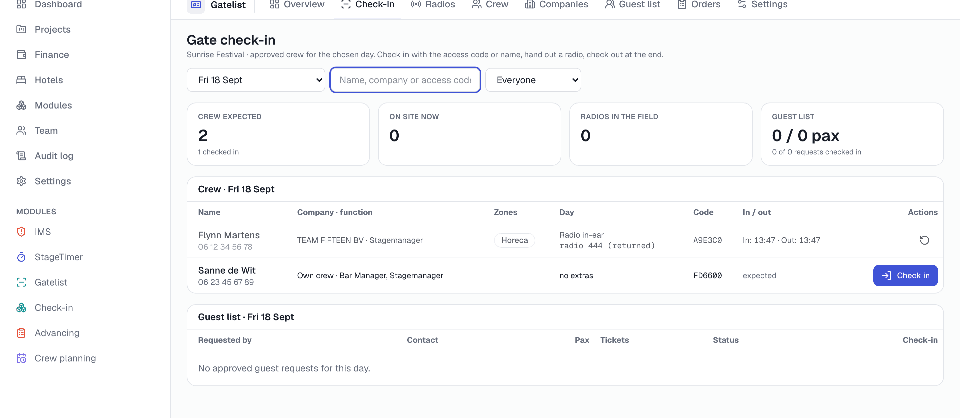Click the Check-in module icon in sidebar

(x=21, y=308)
